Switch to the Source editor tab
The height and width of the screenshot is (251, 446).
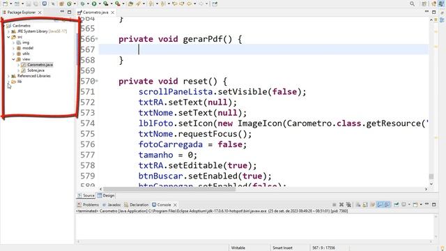click(x=86, y=195)
